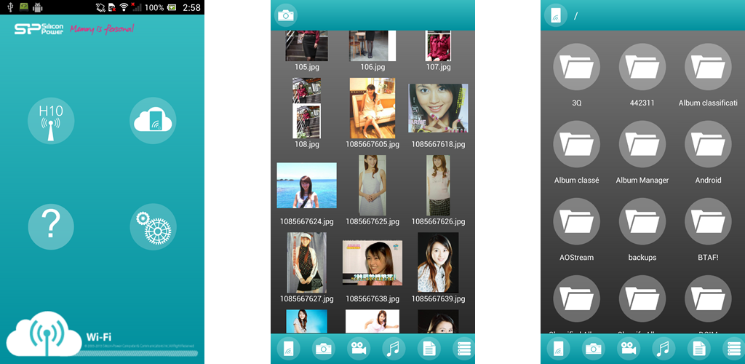Tap document icon in gallery bottom bar

(x=429, y=349)
